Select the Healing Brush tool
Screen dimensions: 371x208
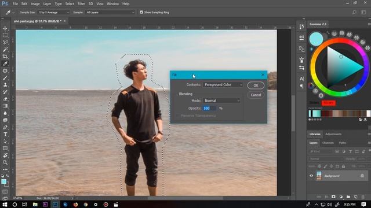pyautogui.click(x=5, y=70)
